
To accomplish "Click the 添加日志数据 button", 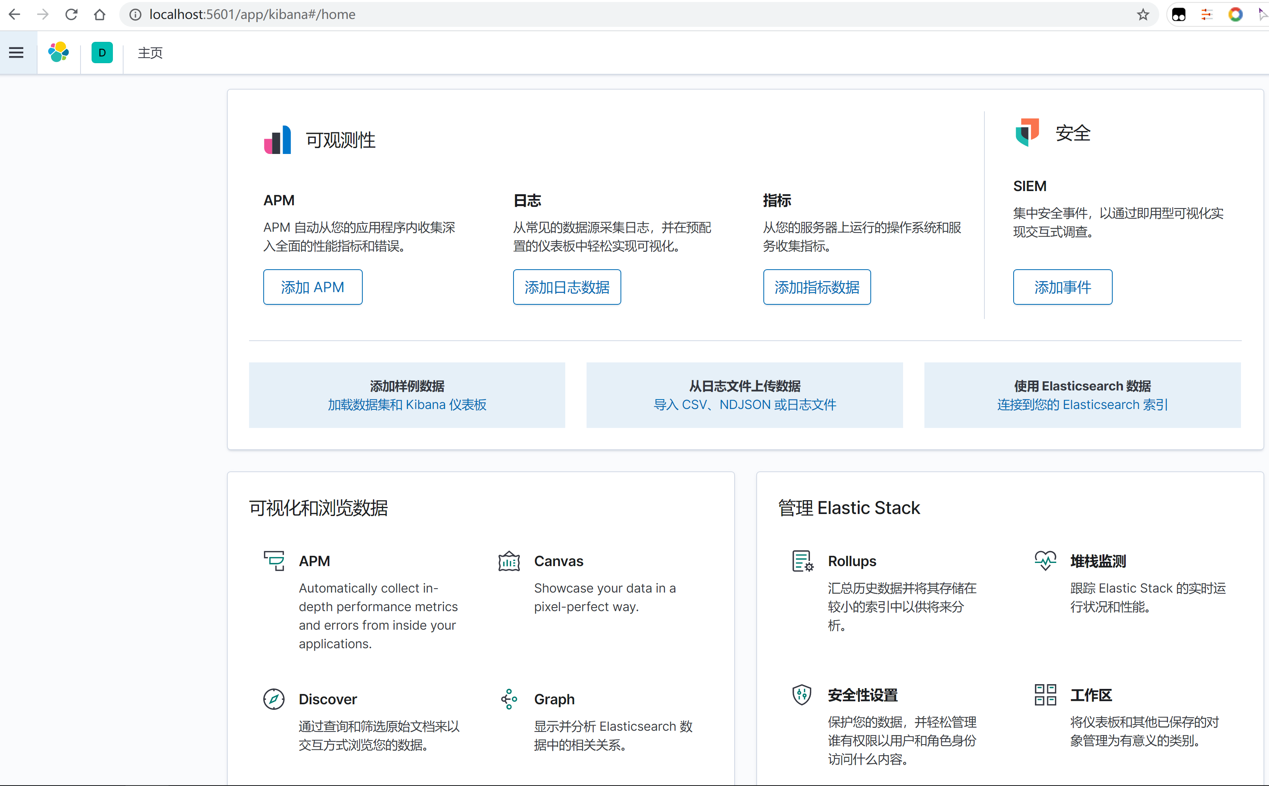I will [567, 287].
